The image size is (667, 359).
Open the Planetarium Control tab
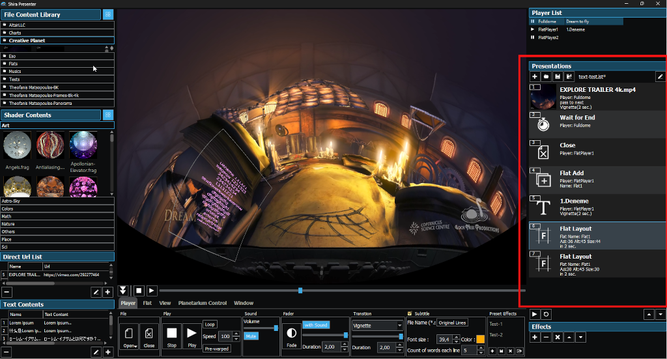click(x=203, y=303)
